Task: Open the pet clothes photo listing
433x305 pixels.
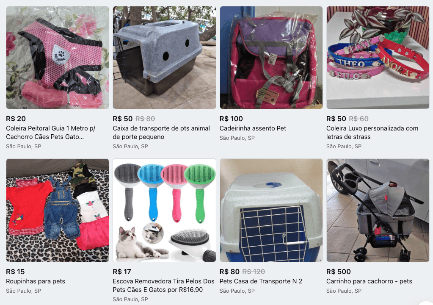Action: (58, 210)
